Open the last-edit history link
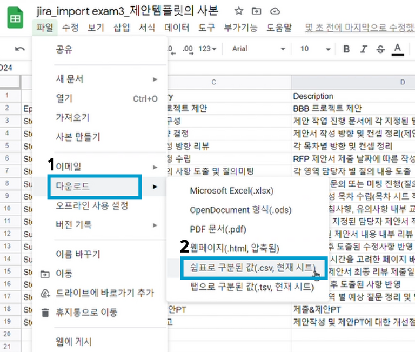Image resolution: width=415 pixels, height=352 pixels. click(360, 28)
